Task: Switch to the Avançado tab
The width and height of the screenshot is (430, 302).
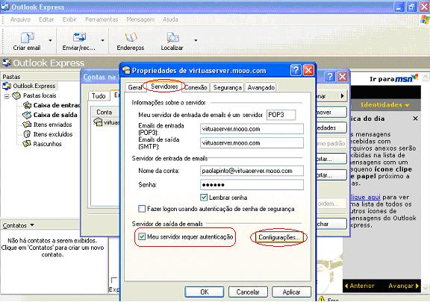Action: [261, 87]
